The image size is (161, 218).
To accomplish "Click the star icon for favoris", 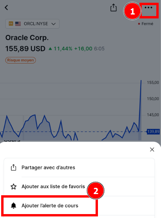I will click(13, 187).
